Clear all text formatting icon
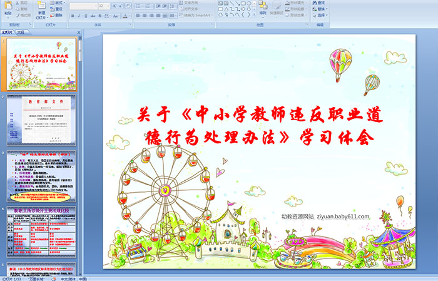 click(x=128, y=6)
